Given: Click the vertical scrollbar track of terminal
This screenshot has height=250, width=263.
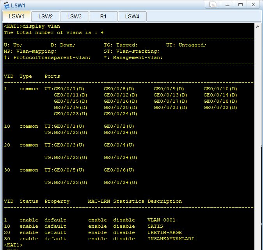Looking at the screenshot, I should pyautogui.click(x=258, y=137).
